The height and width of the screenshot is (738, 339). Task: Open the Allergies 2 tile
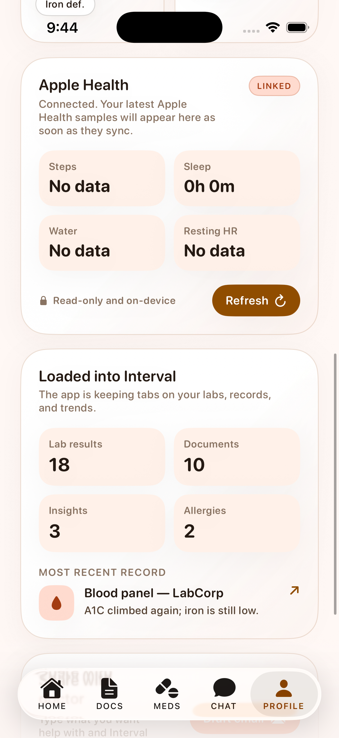tap(237, 523)
